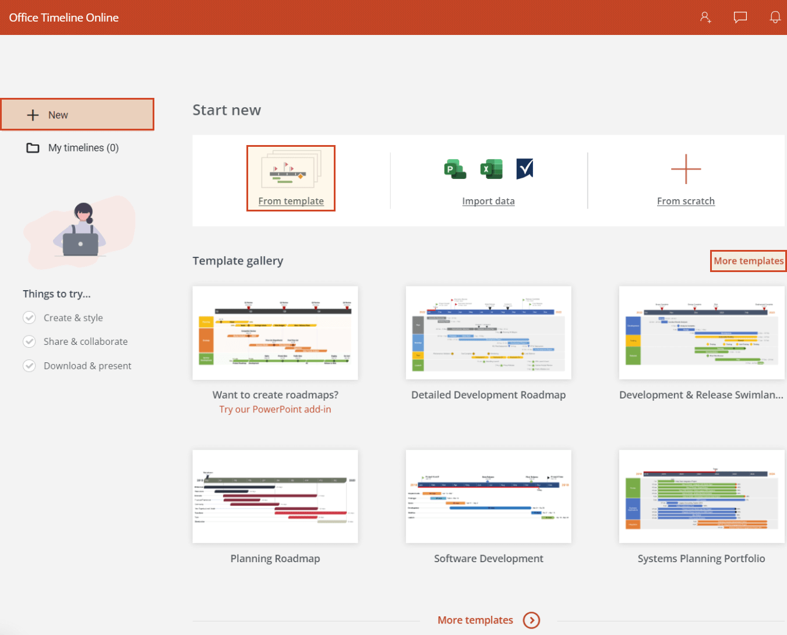The height and width of the screenshot is (635, 787).
Task: Open Import data via the Microsoft Project icon
Action: tap(455, 169)
